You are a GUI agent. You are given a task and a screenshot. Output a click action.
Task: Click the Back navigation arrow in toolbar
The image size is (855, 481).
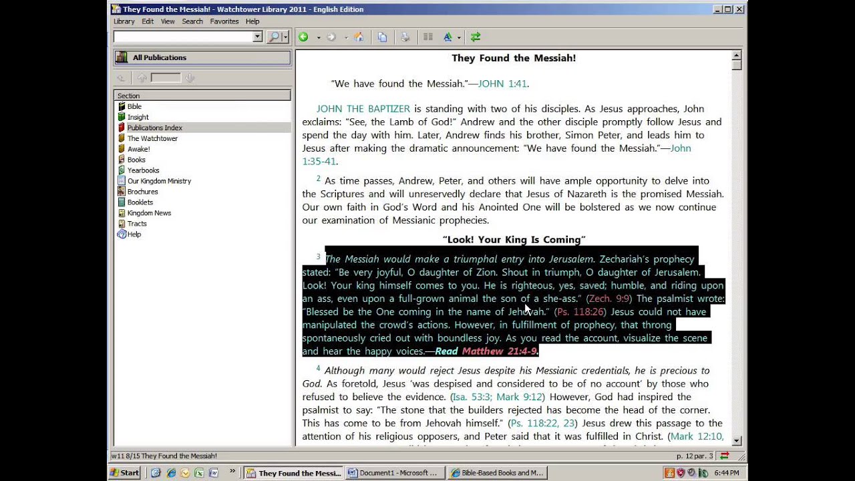point(303,37)
